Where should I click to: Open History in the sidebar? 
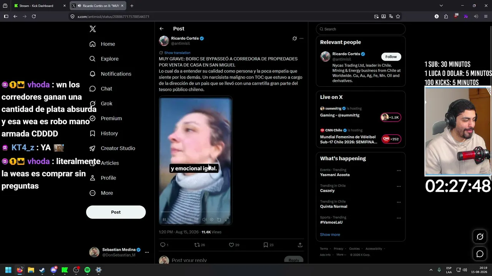pyautogui.click(x=103, y=133)
